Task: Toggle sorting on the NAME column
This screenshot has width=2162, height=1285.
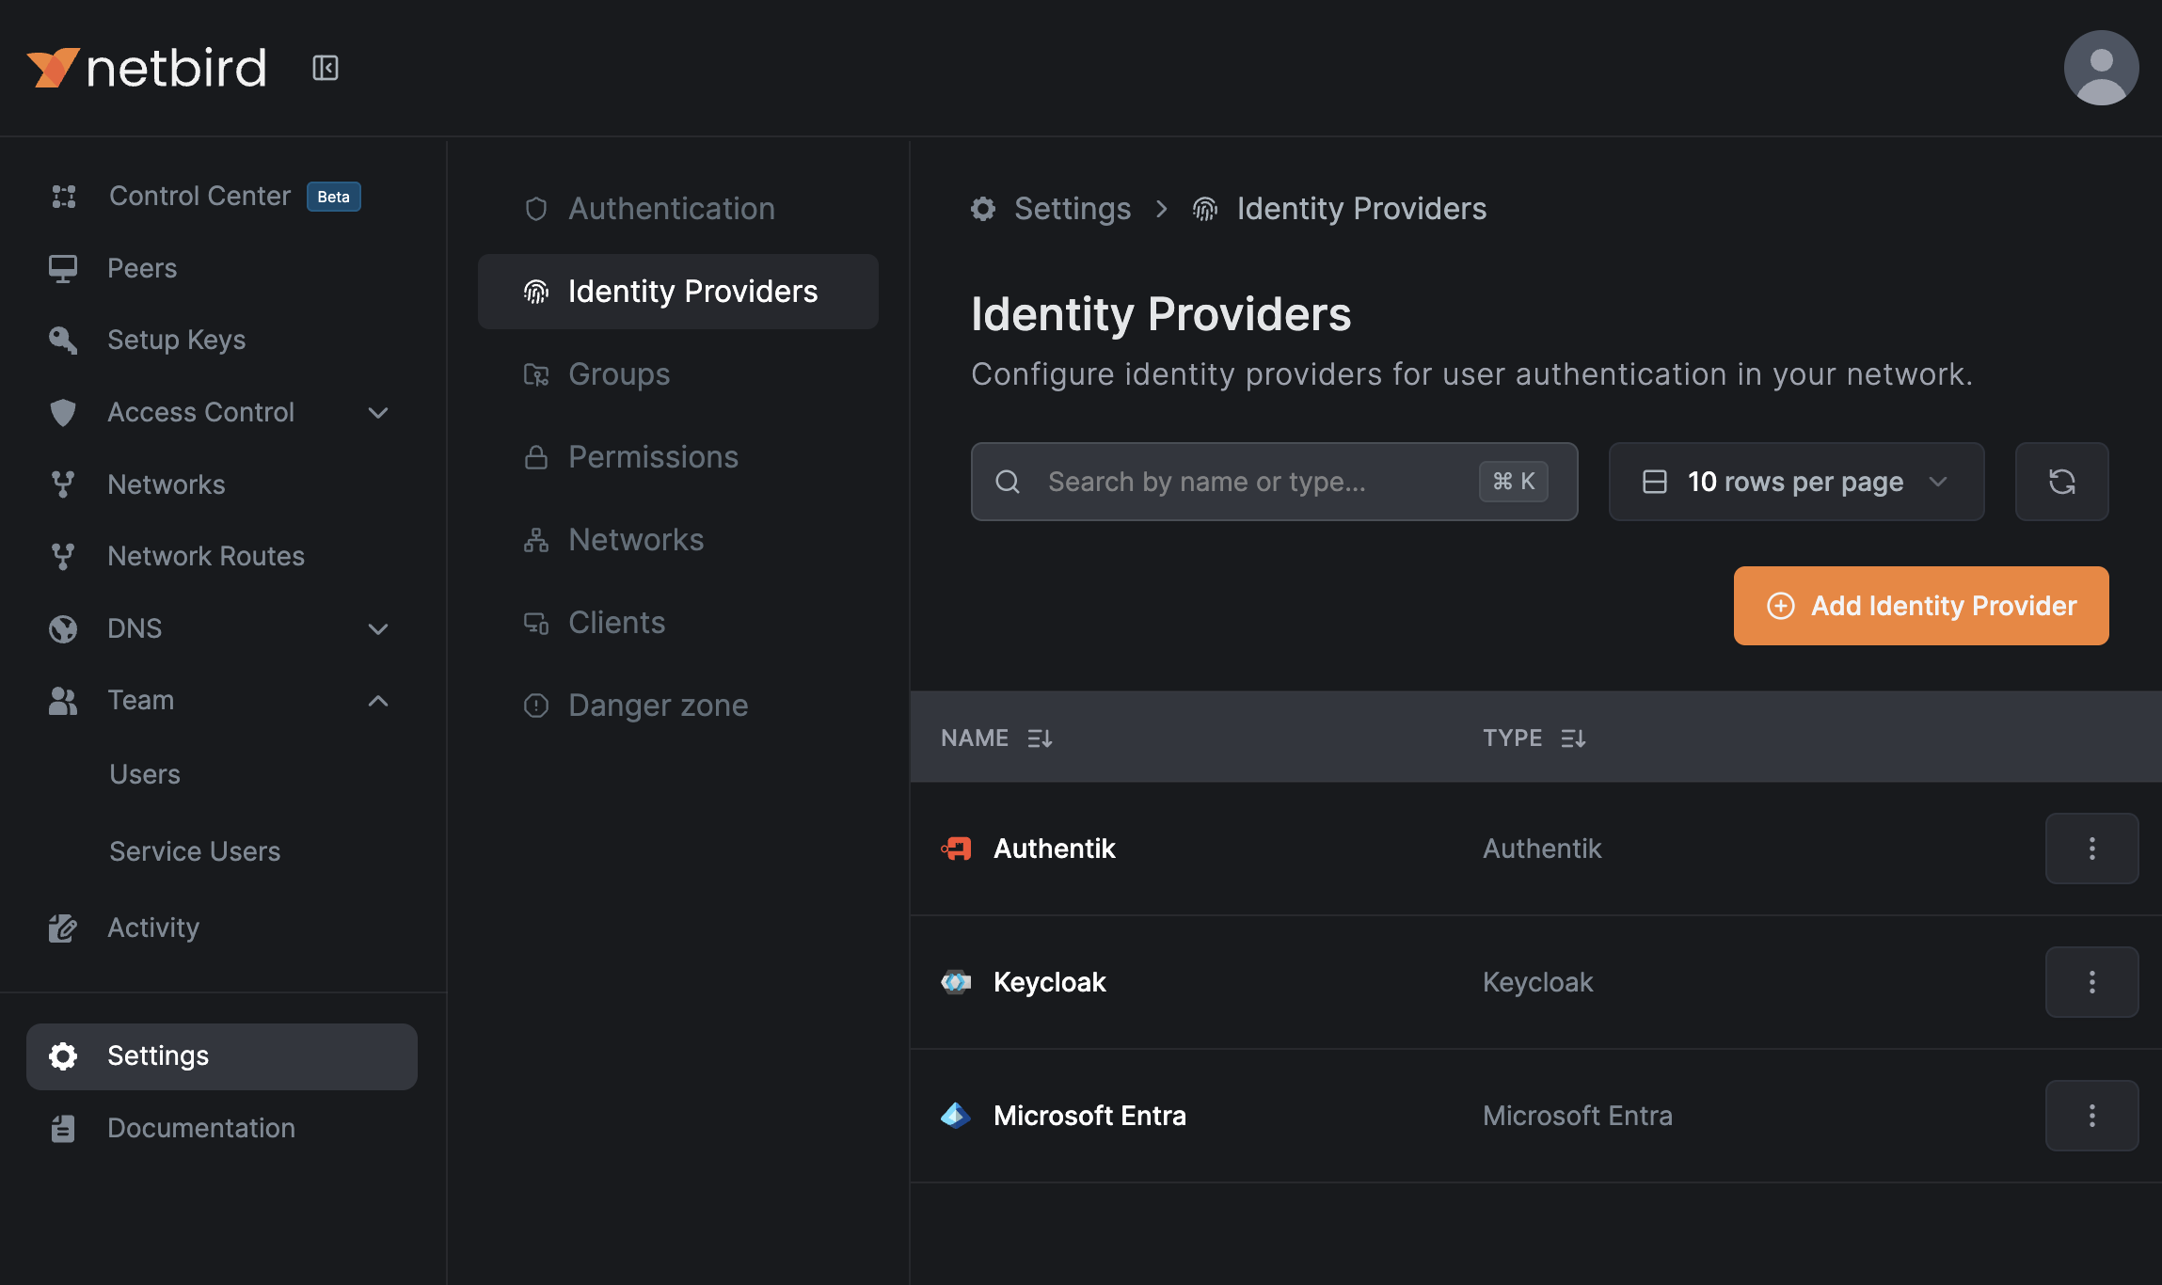Action: pos(1040,738)
